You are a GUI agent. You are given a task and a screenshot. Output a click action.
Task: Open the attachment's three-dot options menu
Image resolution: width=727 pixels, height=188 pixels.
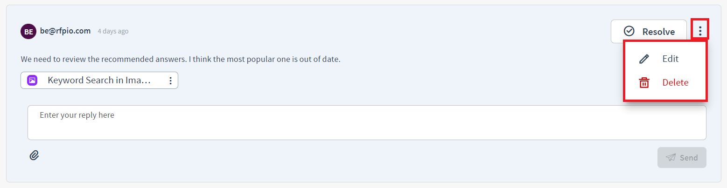[170, 81]
